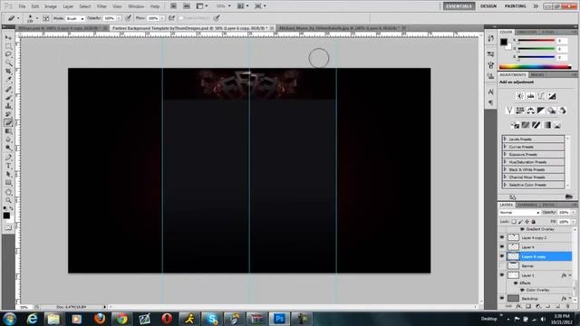Select the Eraser tool
Image resolution: width=580 pixels, height=326 pixels.
click(8, 123)
